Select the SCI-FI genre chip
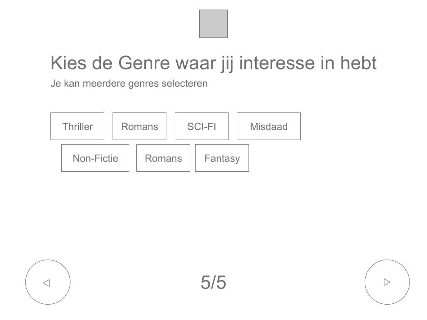 201,126
